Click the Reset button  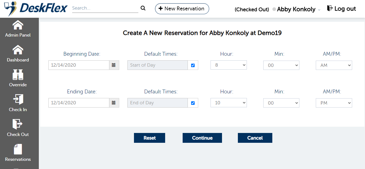coord(150,138)
